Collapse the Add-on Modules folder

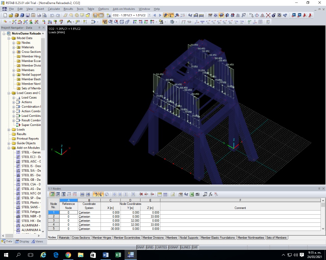(x=9, y=148)
